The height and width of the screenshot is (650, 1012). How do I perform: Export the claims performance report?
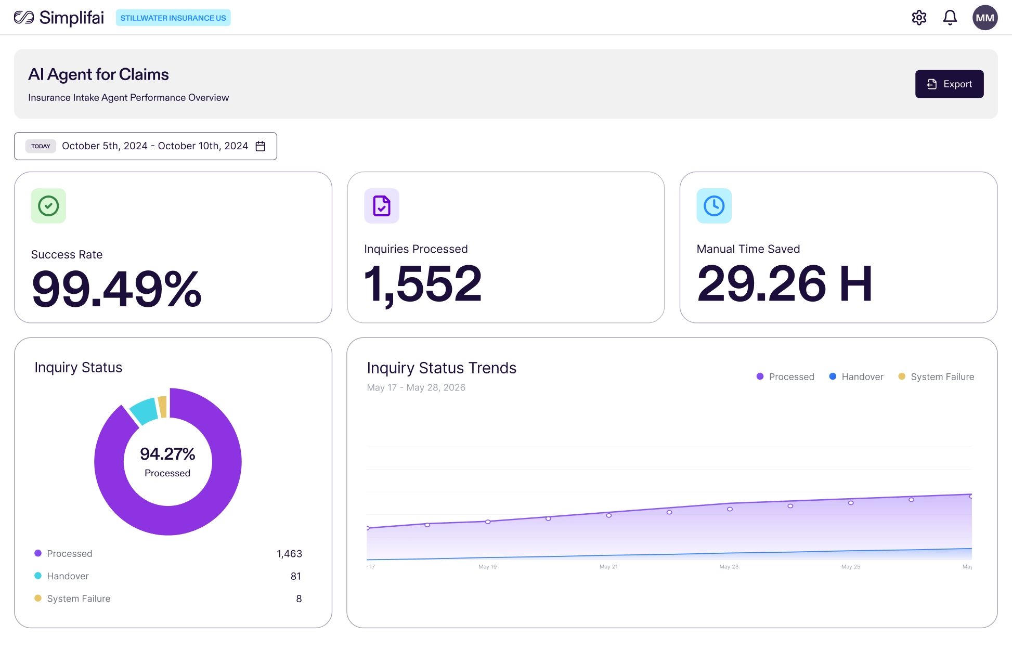point(949,84)
